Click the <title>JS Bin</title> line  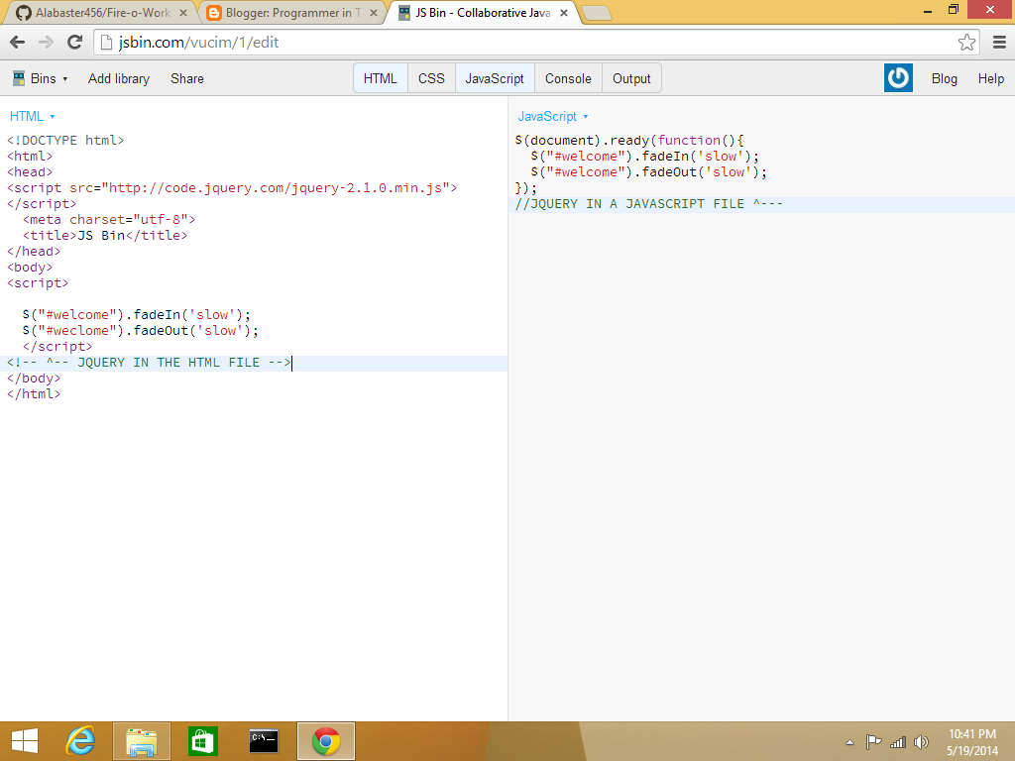coord(105,236)
